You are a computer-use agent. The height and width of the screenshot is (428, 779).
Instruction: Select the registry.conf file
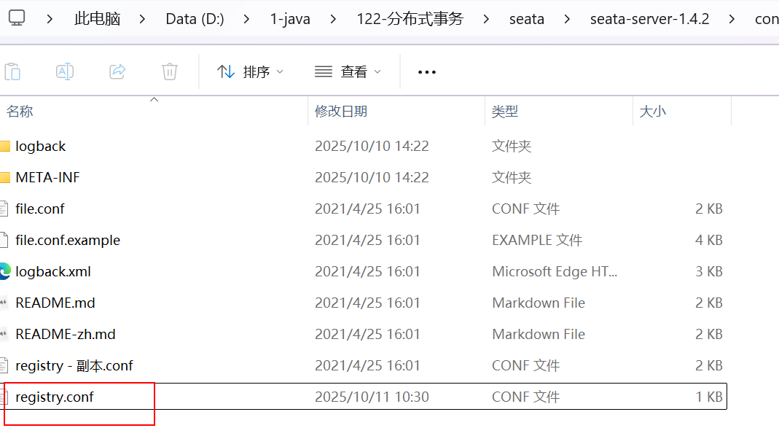[x=55, y=397]
